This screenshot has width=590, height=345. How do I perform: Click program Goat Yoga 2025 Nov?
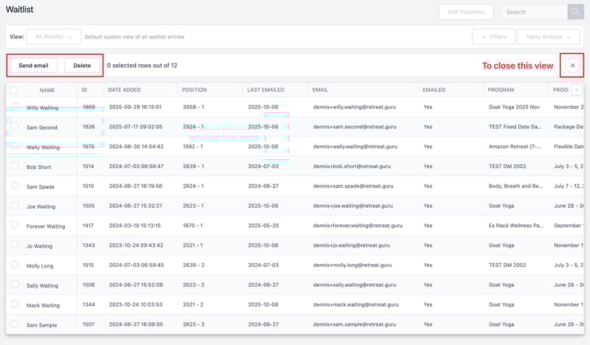[x=514, y=107]
